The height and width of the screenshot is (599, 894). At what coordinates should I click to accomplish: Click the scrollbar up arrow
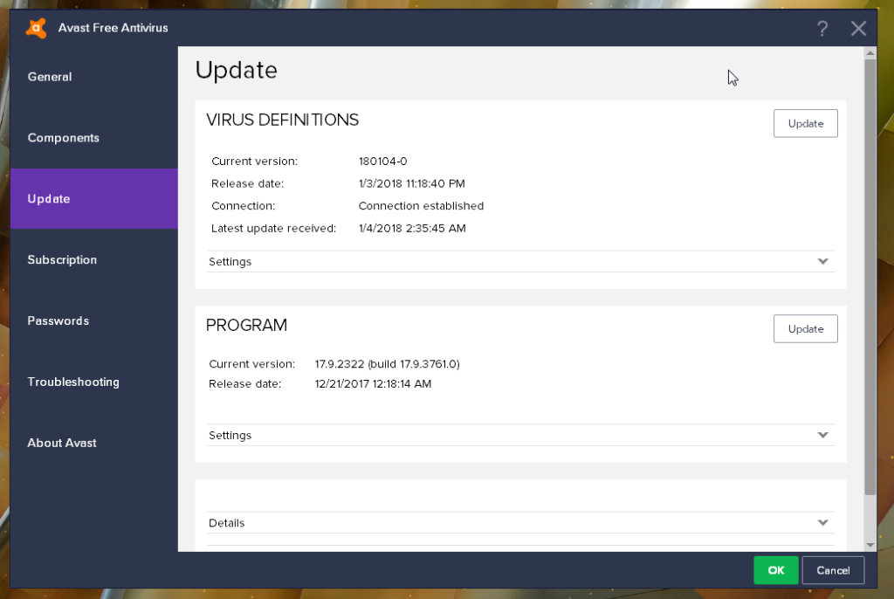tap(870, 53)
